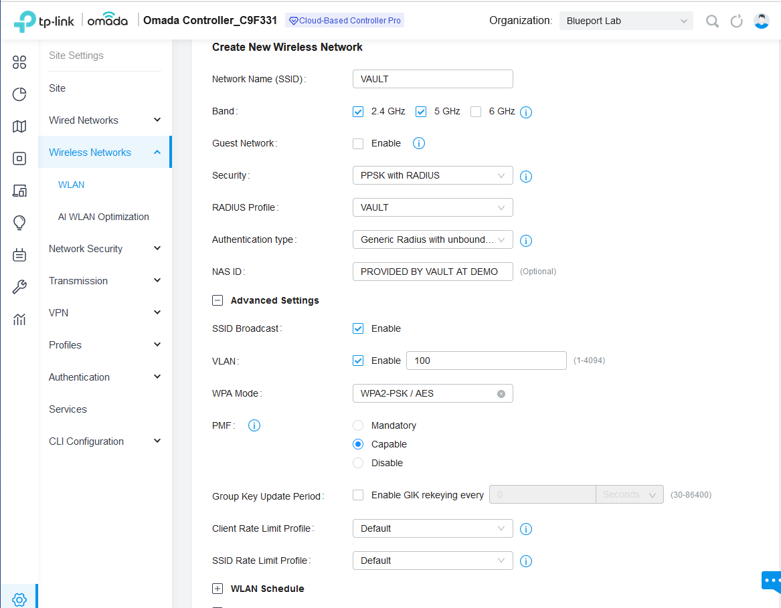This screenshot has width=781, height=608.
Task: Uncheck SSID Broadcast Enable checkbox
Action: pos(358,328)
